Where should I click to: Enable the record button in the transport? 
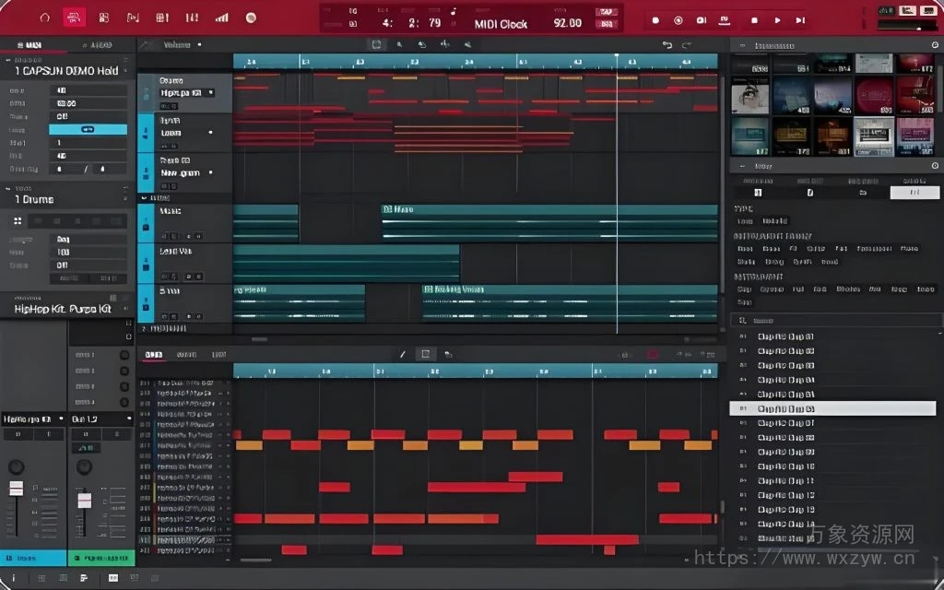click(x=655, y=19)
